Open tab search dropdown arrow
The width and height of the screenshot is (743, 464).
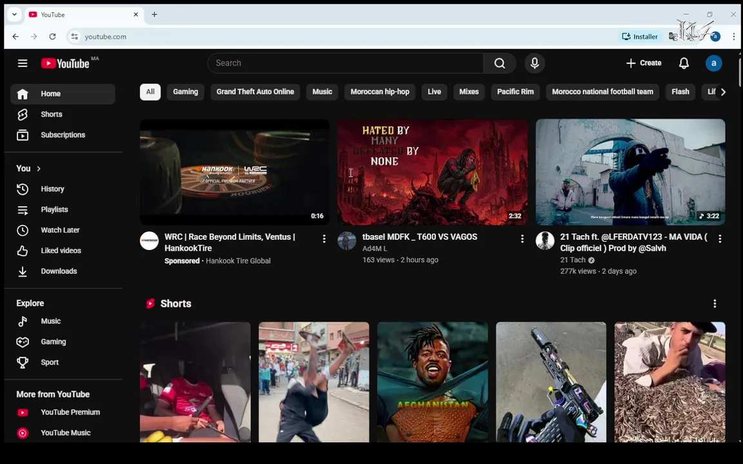tap(14, 14)
